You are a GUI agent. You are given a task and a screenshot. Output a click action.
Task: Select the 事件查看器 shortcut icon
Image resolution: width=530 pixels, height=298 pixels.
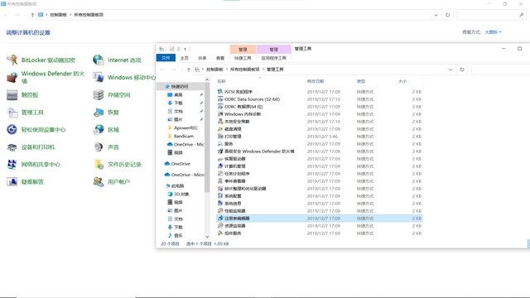click(x=220, y=180)
